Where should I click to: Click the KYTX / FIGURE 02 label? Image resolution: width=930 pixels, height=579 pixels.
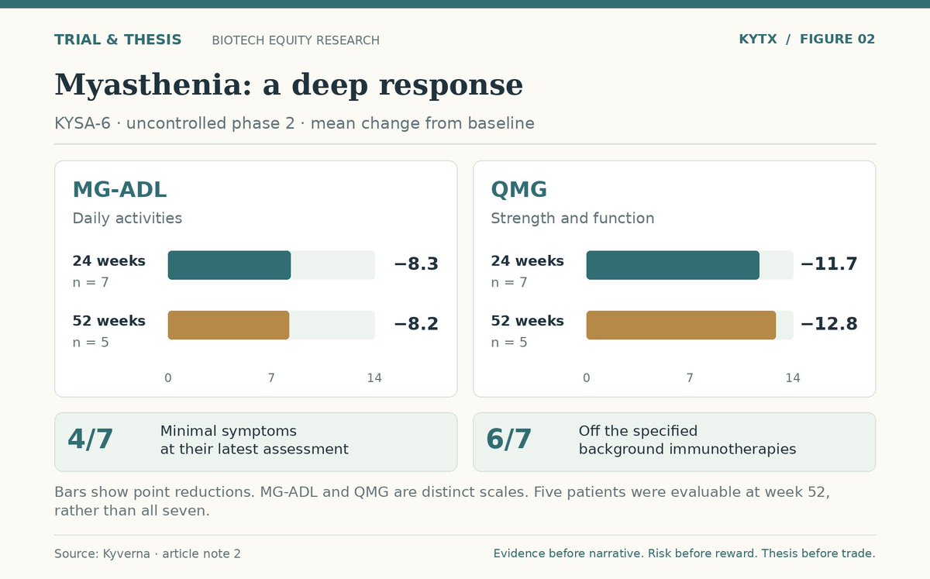(807, 40)
